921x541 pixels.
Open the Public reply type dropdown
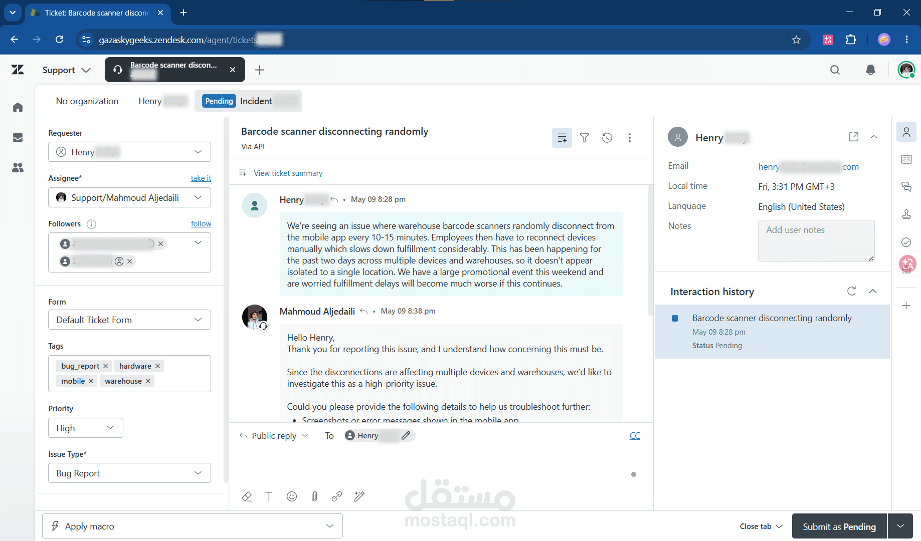click(274, 436)
